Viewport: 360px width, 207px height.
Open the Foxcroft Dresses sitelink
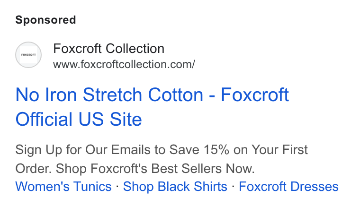coord(288,186)
